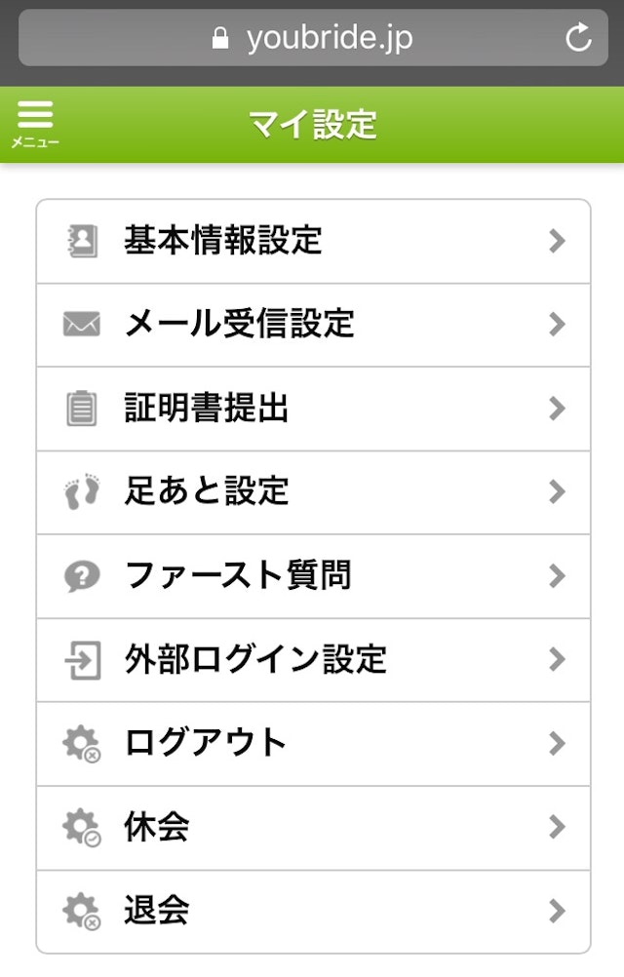Expand the 基本情報設定 row via its chevron
The image size is (624, 977).
[556, 240]
